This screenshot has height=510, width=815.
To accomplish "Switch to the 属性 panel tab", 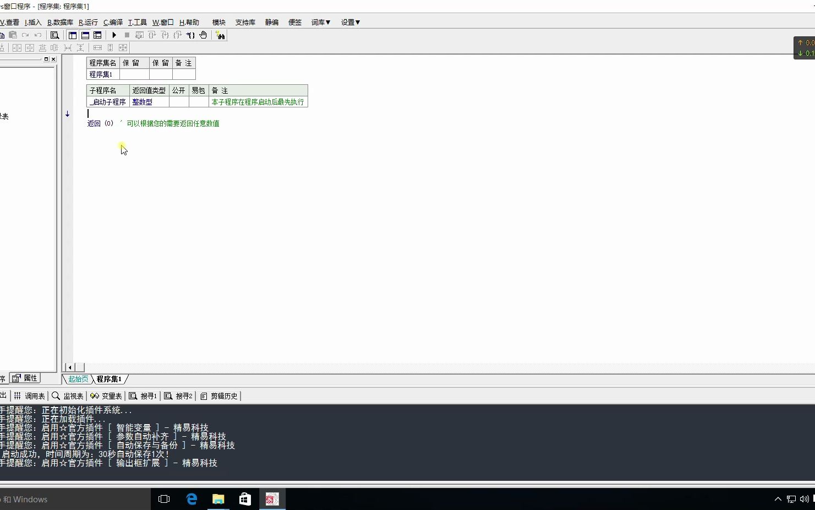I will 25,378.
